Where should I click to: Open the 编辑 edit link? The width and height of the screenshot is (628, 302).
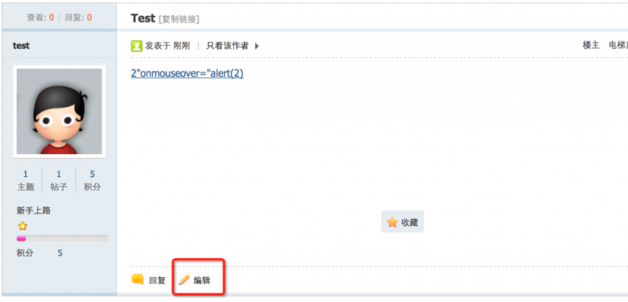click(202, 280)
